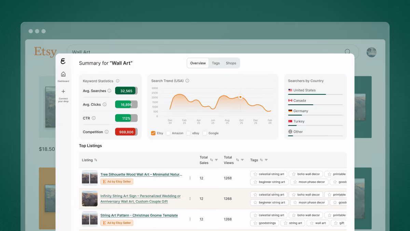Image resolution: width=410 pixels, height=231 pixels.
Task: Click the Canada country row
Action: click(315, 102)
